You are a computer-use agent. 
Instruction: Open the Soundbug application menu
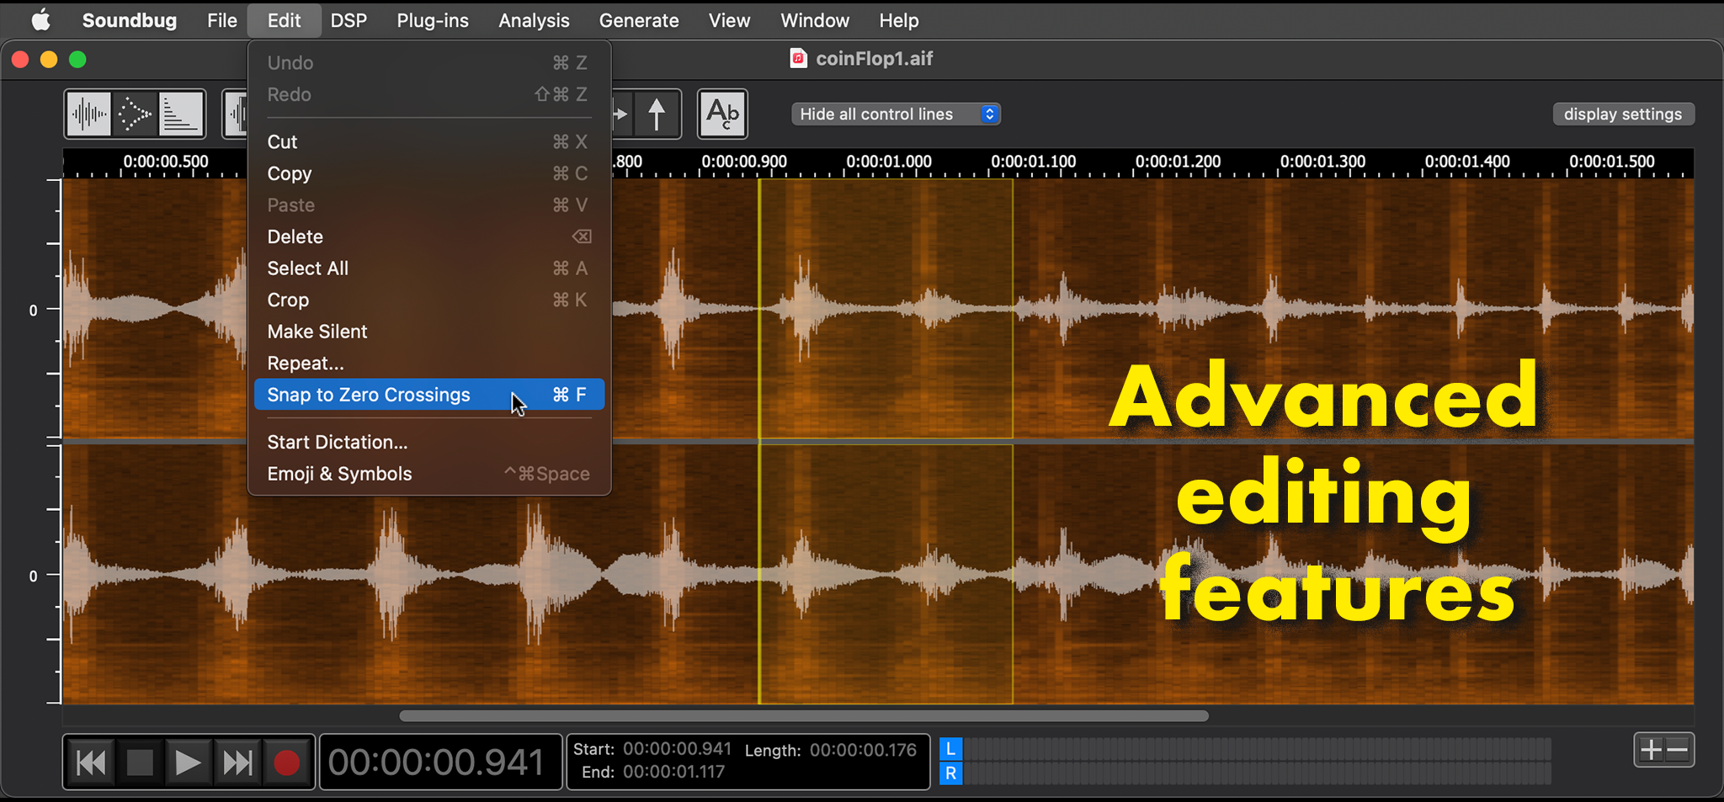130,20
